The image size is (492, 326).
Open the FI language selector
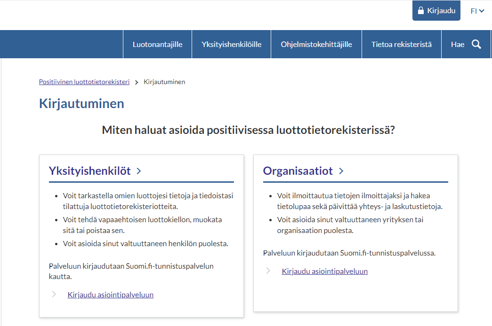tap(474, 11)
